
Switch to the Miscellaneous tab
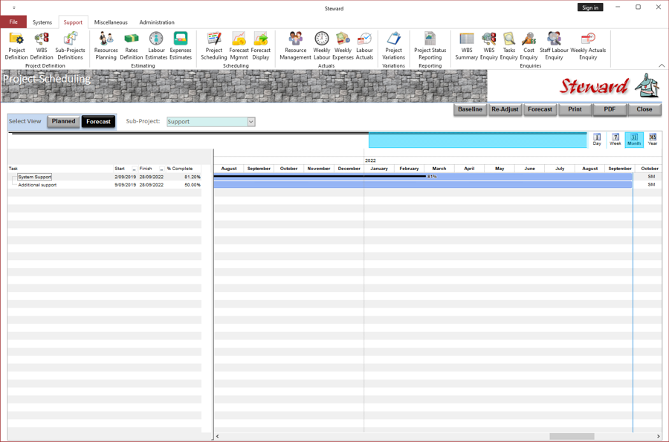point(111,22)
